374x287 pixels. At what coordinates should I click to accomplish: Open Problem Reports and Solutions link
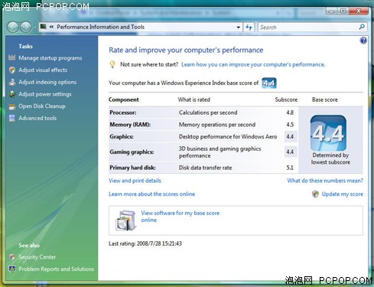[56, 269]
